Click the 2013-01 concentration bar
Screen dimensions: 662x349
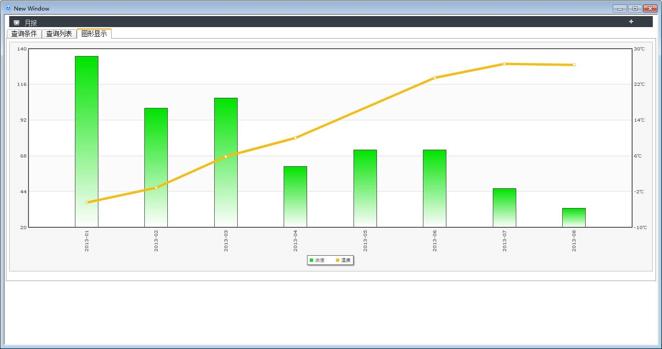86,141
